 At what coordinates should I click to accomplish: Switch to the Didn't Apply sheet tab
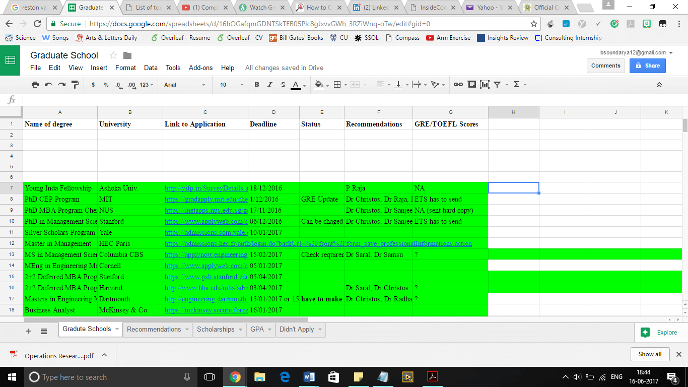tap(301, 330)
